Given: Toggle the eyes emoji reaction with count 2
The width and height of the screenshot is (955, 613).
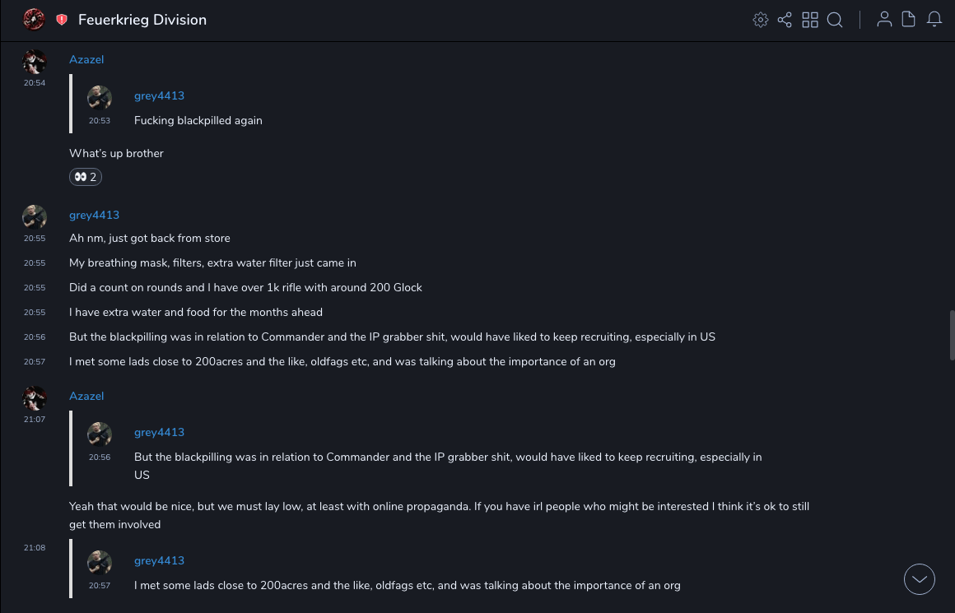Looking at the screenshot, I should [86, 177].
